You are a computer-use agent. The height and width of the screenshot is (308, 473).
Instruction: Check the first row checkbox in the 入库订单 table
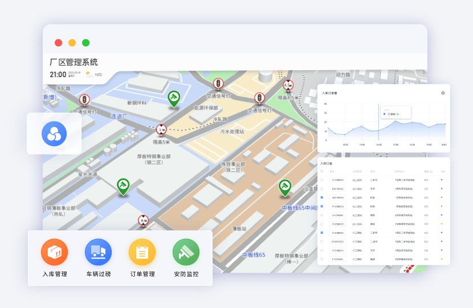point(321,180)
